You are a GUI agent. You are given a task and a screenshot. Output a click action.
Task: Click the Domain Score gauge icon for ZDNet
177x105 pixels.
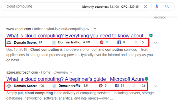[9, 43]
